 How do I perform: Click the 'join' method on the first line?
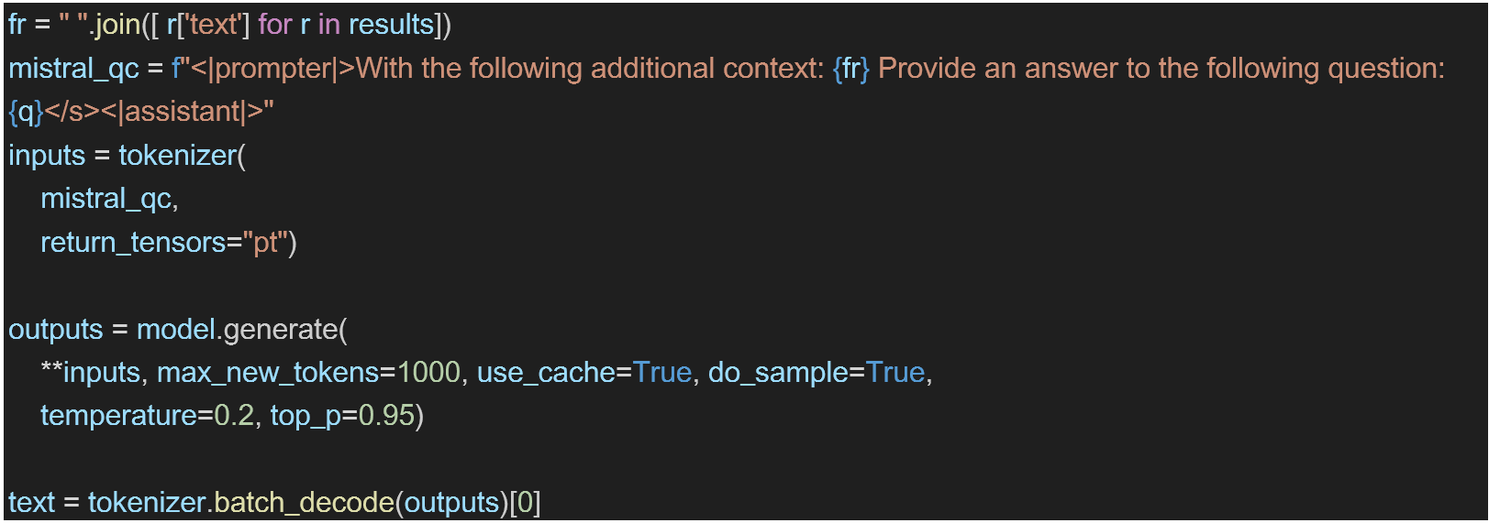click(x=117, y=25)
